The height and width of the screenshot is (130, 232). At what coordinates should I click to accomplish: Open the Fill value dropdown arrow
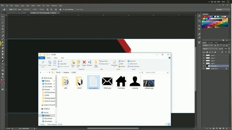tap(229, 52)
